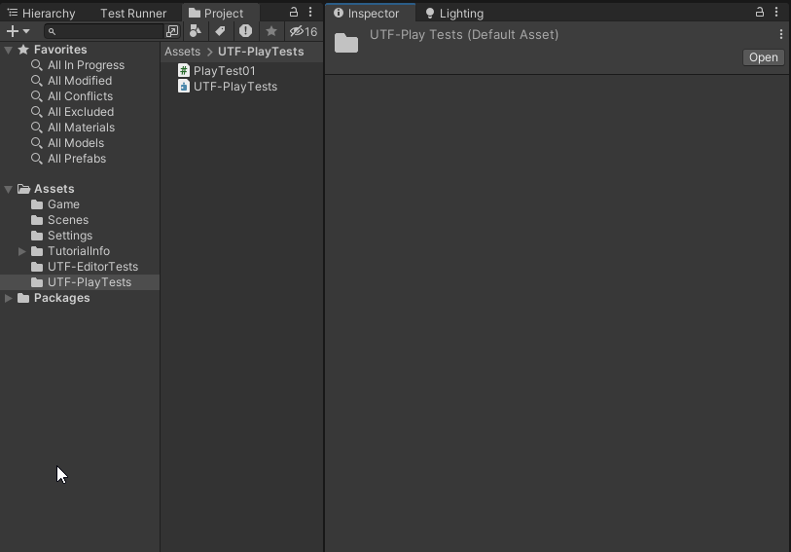This screenshot has width=791, height=552.
Task: Open the search scope popup icon
Action: 172,31
